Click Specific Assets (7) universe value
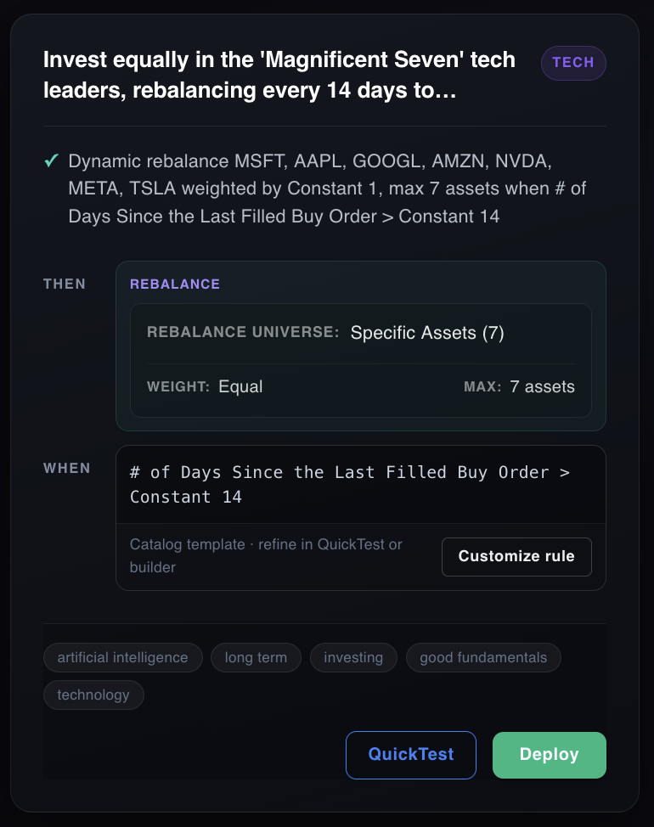The height and width of the screenshot is (827, 654). tap(427, 333)
